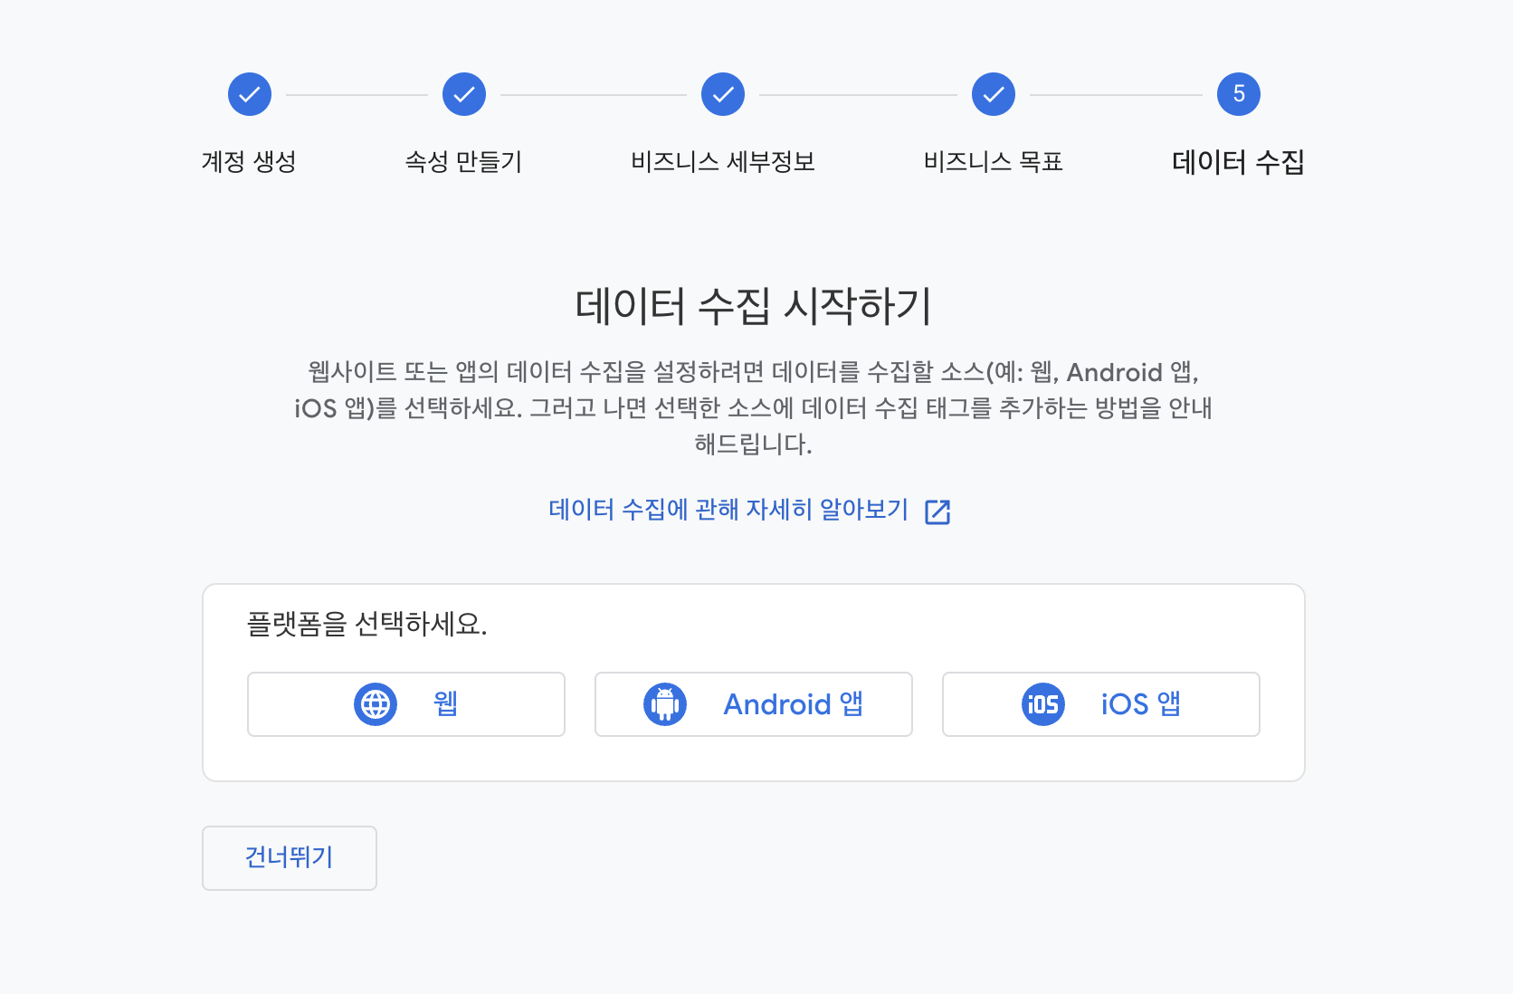Click the checkmark circle above 비즈니스 세부정보
This screenshot has width=1513, height=994.
pyautogui.click(x=723, y=94)
